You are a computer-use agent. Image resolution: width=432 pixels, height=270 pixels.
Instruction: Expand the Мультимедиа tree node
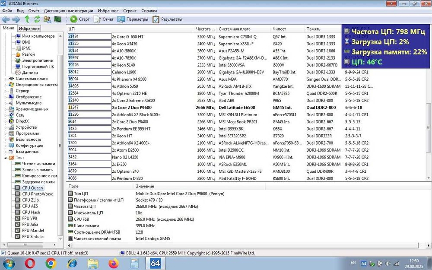6,103
